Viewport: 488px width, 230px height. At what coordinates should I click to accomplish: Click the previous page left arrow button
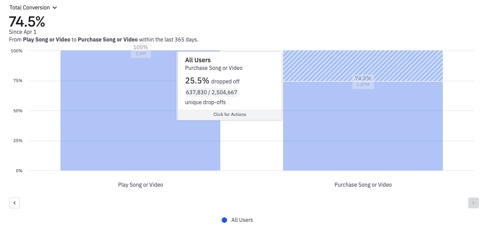[x=14, y=203]
